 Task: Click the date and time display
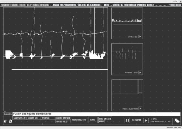coord(161,120)
